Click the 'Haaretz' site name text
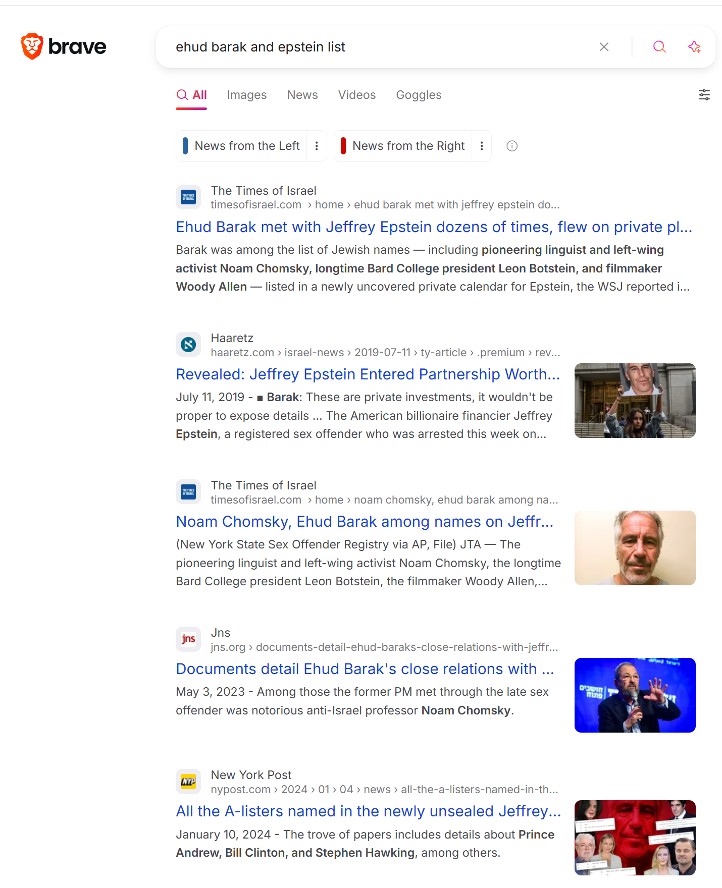Image resolution: width=722 pixels, height=888 pixels. click(x=232, y=338)
